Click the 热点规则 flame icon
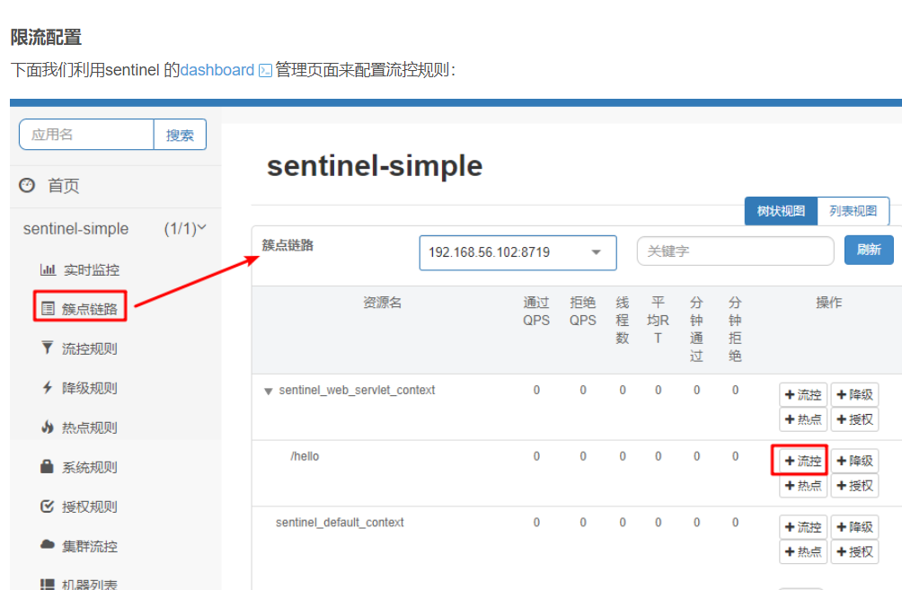The width and height of the screenshot is (902, 590). pyautogui.click(x=48, y=427)
